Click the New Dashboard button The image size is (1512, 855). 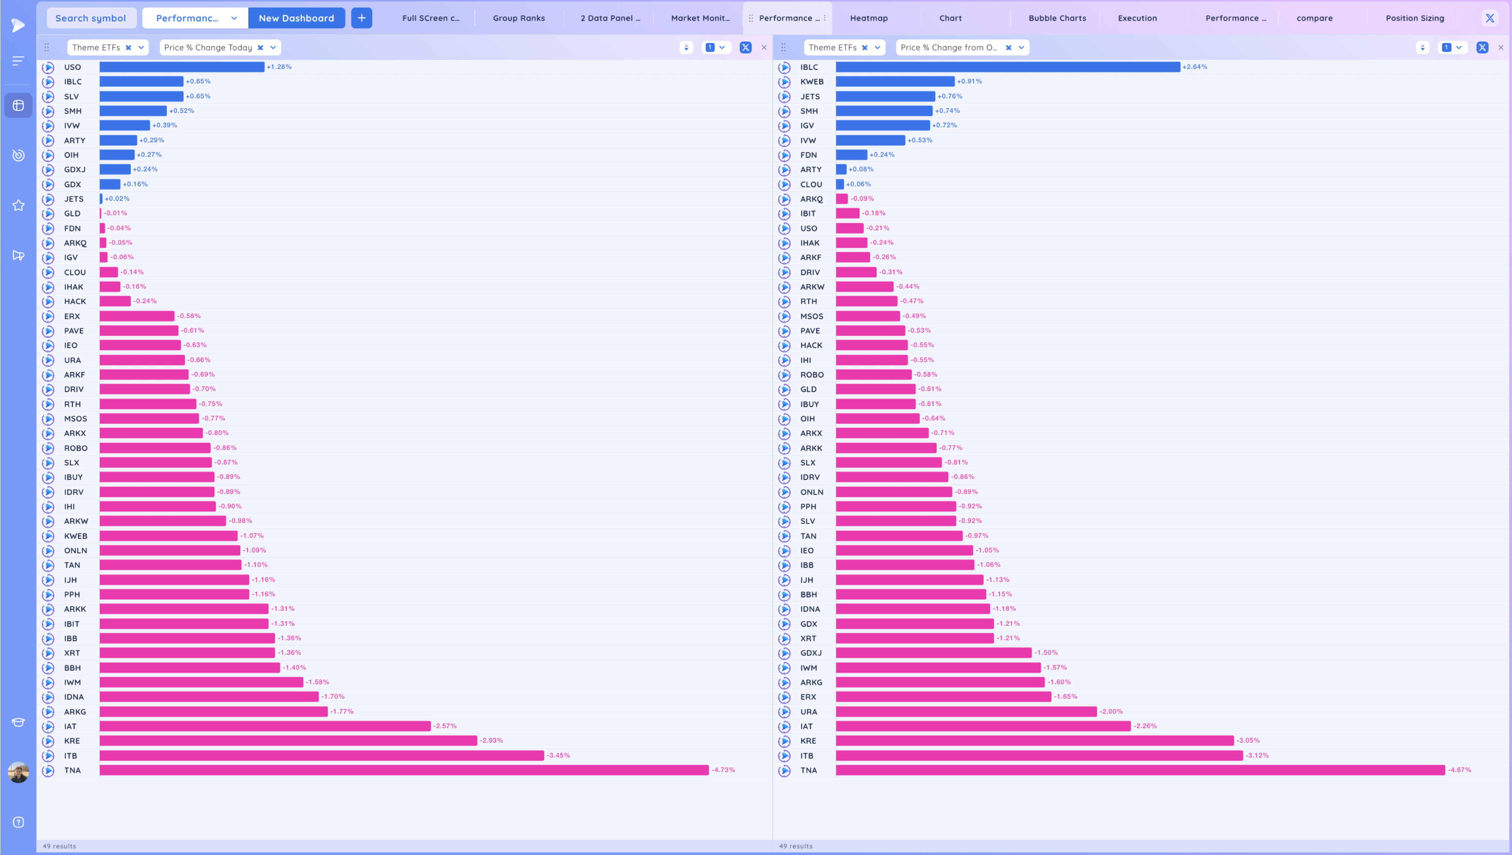click(x=296, y=18)
